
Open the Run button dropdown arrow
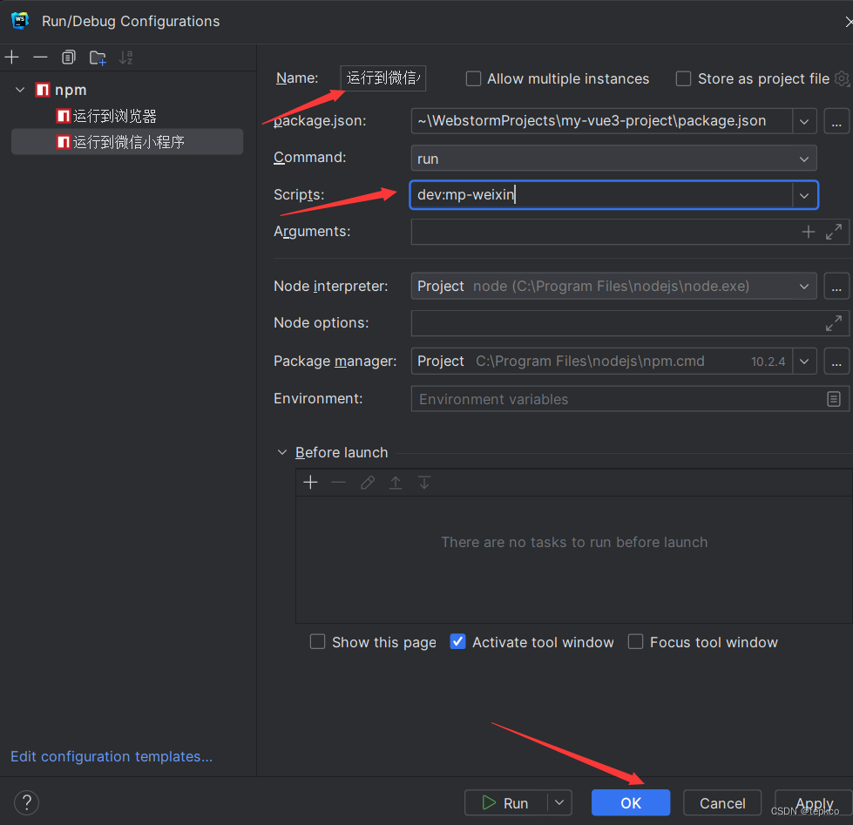pos(559,802)
